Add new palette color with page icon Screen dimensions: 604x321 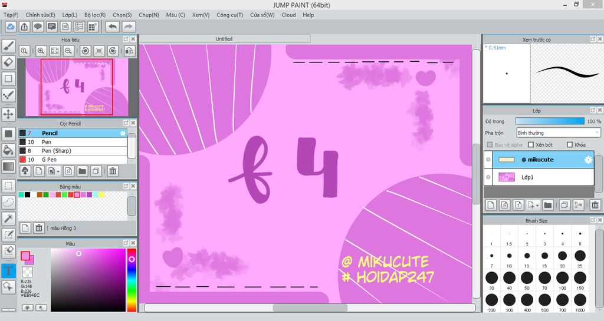[x=25, y=228]
